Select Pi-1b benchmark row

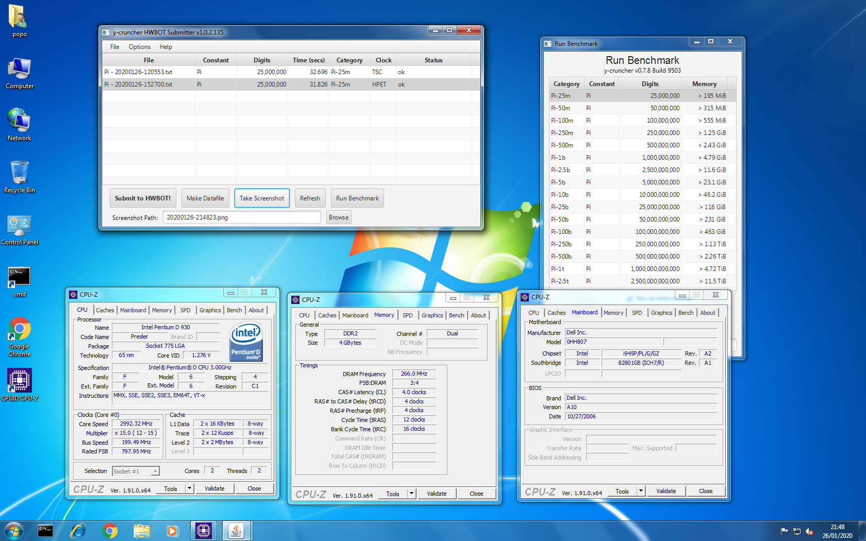point(642,158)
